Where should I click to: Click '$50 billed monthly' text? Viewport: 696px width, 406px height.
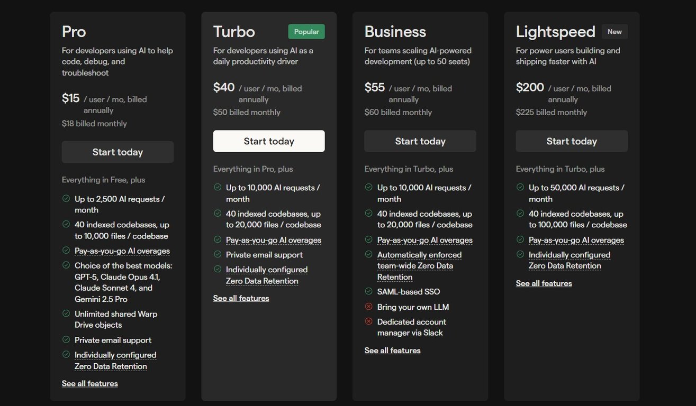pos(247,113)
